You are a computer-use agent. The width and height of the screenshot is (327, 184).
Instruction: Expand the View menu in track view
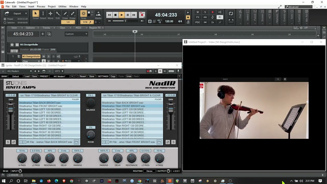(15, 28)
